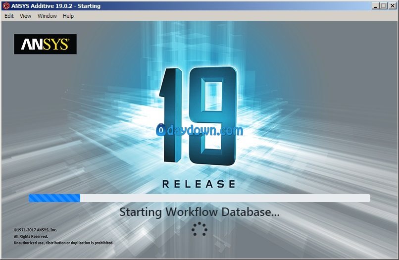This screenshot has width=399, height=260.
Task: Click the 'ANSYS Additive 19.0.2 - Starting' title
Action: [x=56, y=6]
